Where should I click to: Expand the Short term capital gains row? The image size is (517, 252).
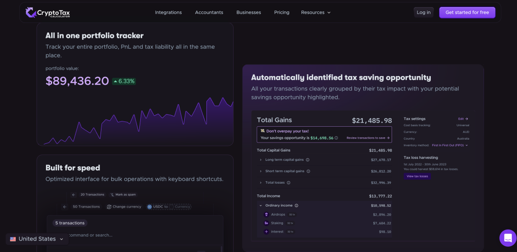click(260, 171)
